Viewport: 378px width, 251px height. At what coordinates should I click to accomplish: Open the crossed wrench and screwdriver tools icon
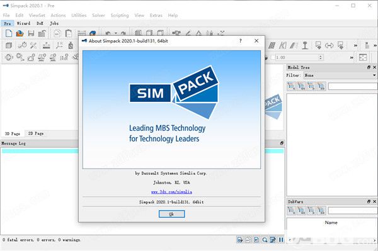(x=33, y=45)
